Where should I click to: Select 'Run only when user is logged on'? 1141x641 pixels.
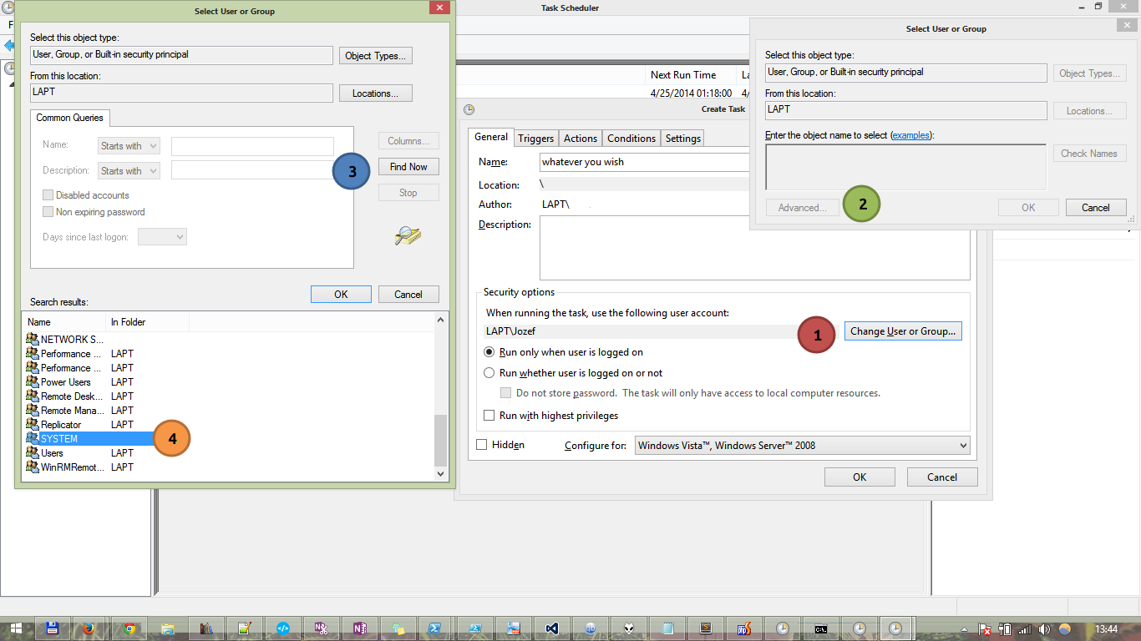(489, 352)
